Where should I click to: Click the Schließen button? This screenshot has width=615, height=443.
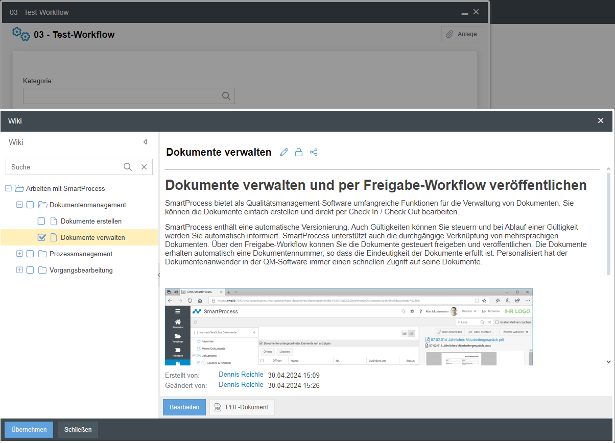click(78, 430)
